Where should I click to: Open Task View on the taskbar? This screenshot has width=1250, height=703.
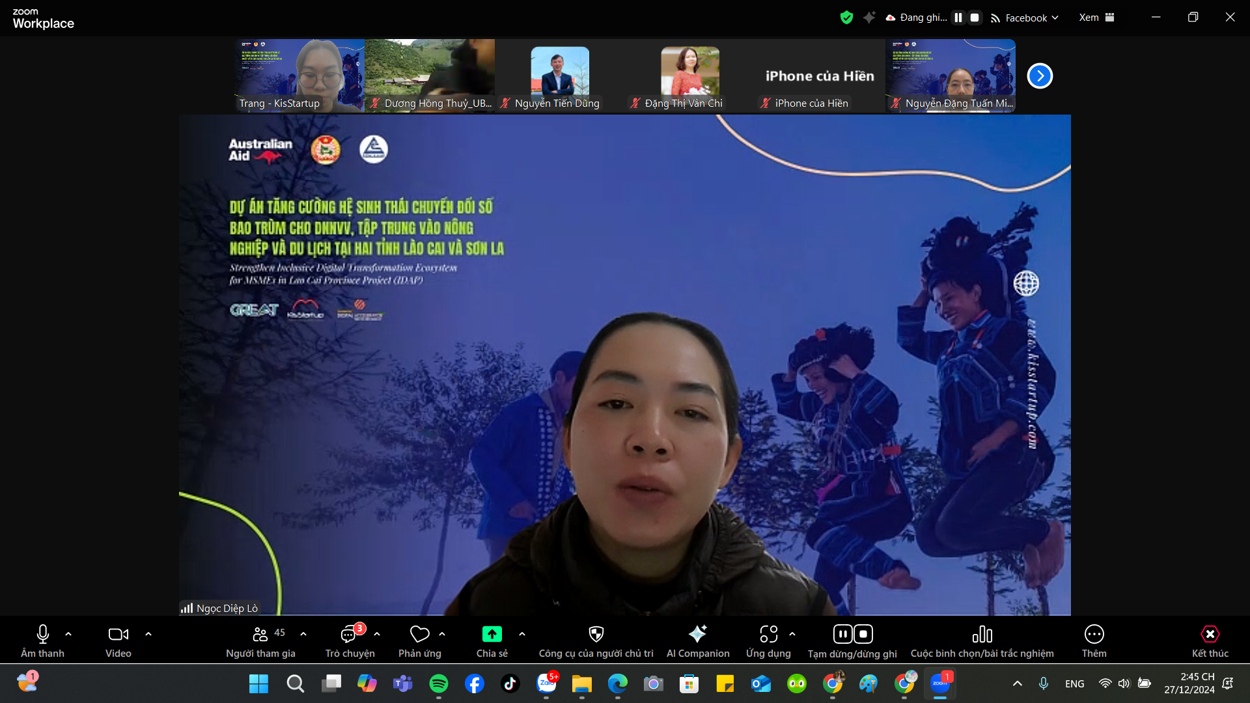(x=331, y=683)
